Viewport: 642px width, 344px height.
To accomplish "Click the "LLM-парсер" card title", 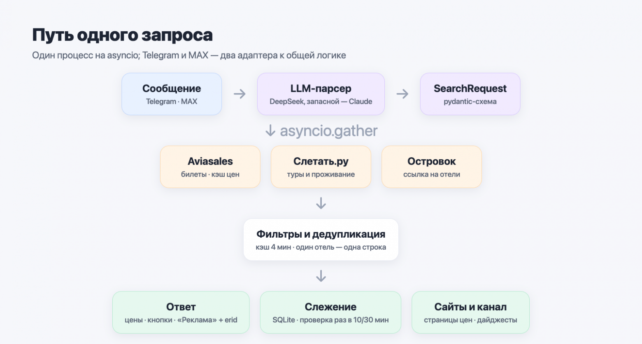I will (321, 88).
